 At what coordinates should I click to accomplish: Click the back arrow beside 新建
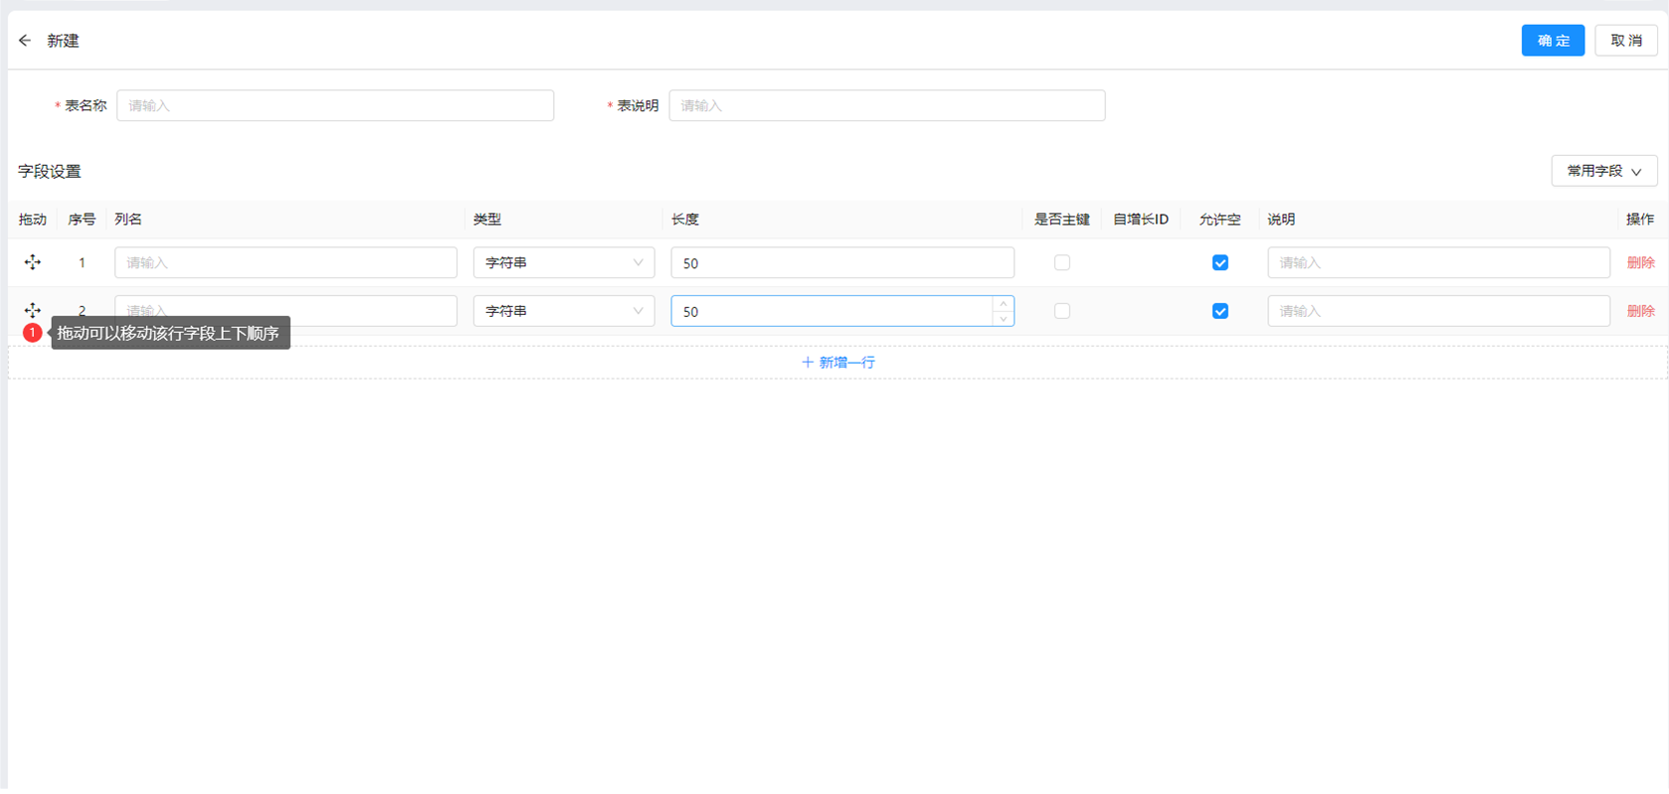[25, 41]
